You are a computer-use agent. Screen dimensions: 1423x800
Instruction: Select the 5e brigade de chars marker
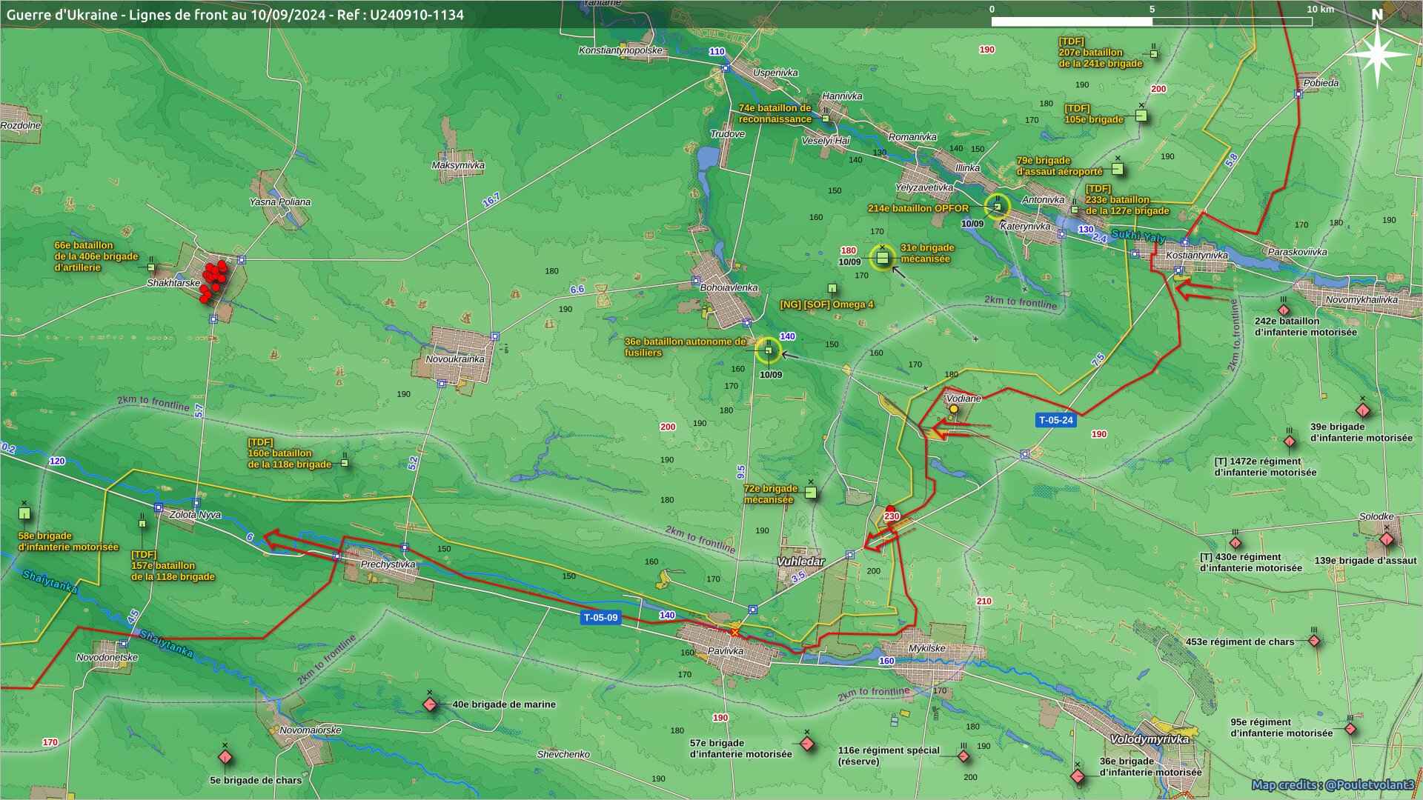225,757
